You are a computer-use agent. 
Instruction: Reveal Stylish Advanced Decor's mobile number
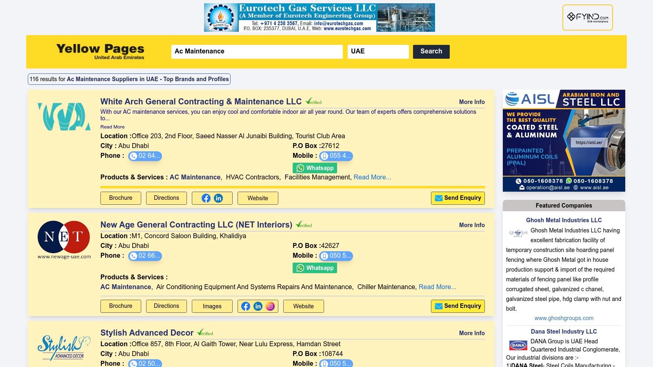tap(336, 363)
